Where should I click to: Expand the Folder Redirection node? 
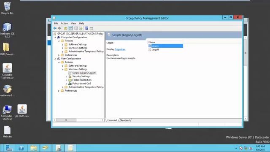(x=66, y=80)
